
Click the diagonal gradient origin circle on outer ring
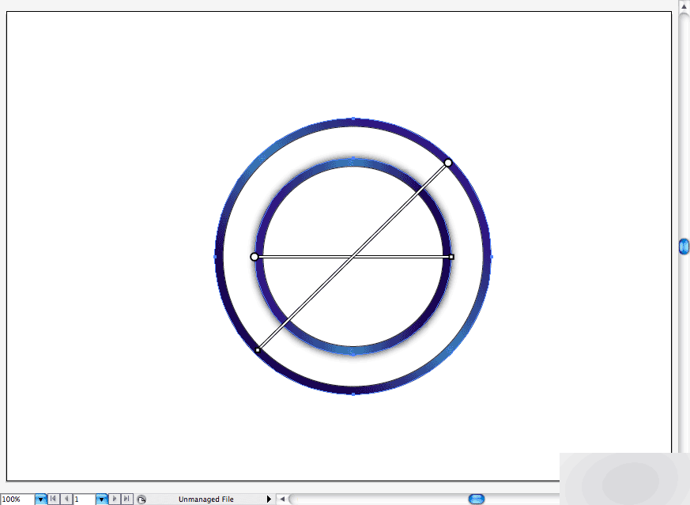pos(448,163)
